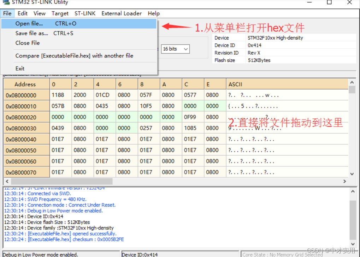The height and width of the screenshot is (257, 360).
Task: Select Exit from File menu
Action: (x=79, y=68)
